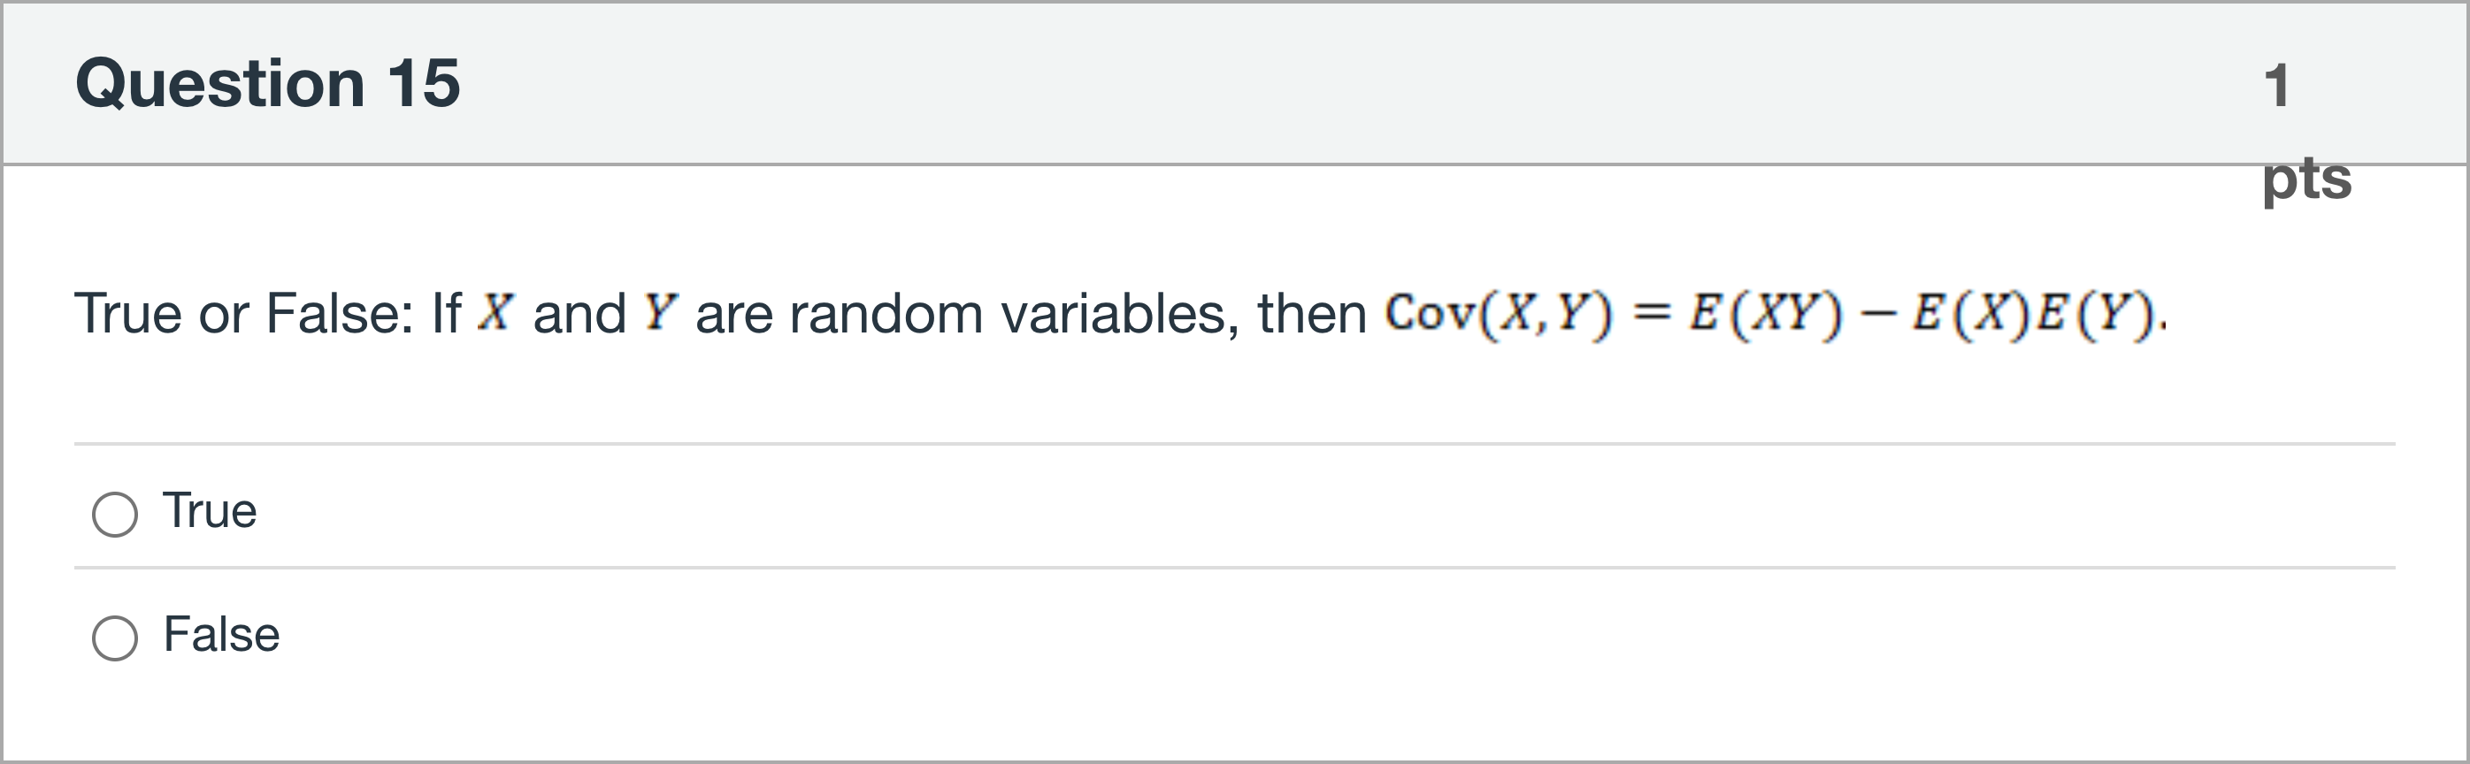The image size is (2470, 764).
Task: Click the "False" answer label text
Action: pos(221,634)
